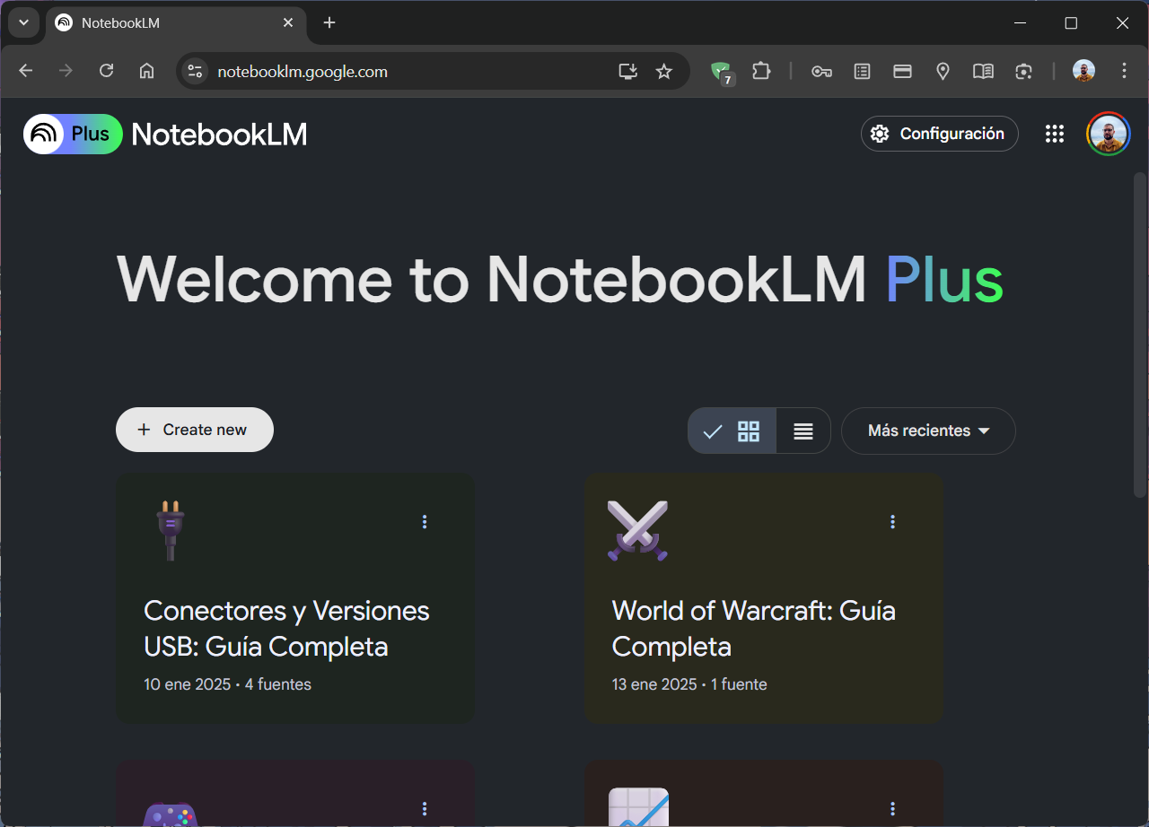Select the NotebookLM browser tab
Screen dimensions: 1149x827
click(175, 23)
